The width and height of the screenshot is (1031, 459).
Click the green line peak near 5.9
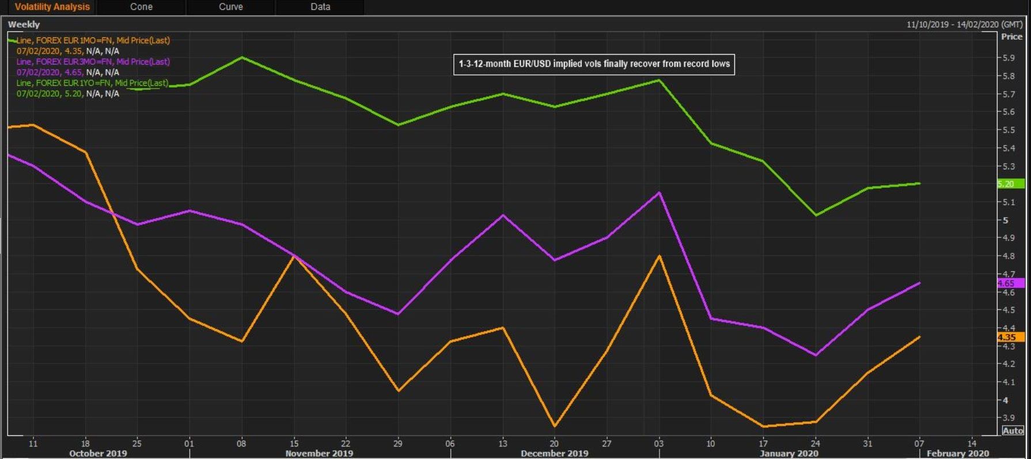[x=241, y=57]
